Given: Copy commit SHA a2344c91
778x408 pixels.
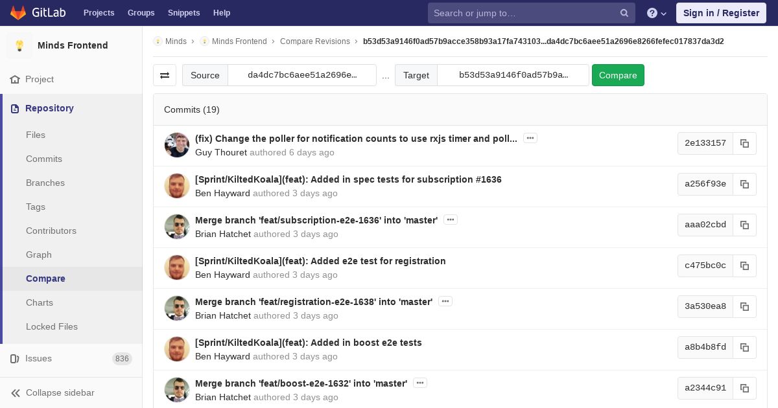Looking at the screenshot, I should point(744,388).
